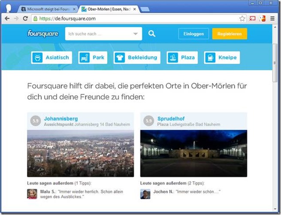The width and height of the screenshot is (281, 215).
Task: Reload the page in the browser
Action: click(25, 18)
